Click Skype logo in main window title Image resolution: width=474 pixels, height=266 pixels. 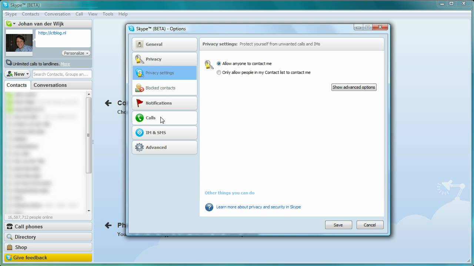(5, 5)
